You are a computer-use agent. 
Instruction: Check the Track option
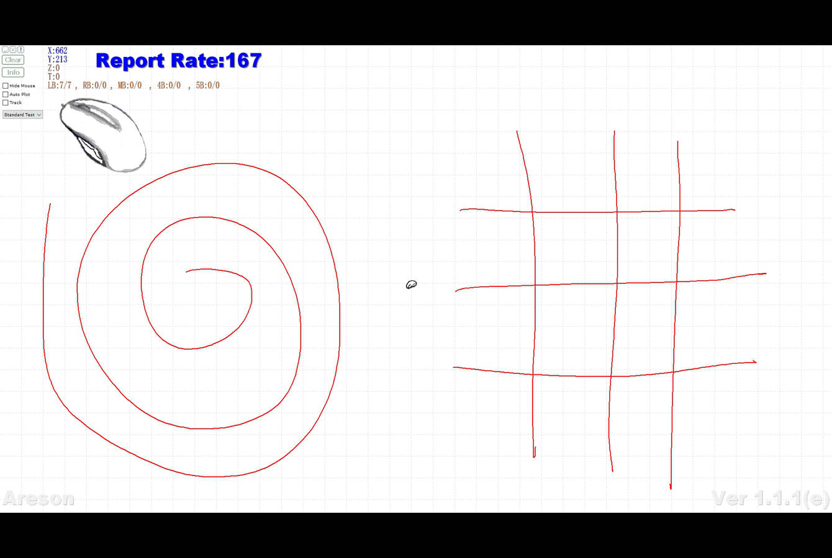(x=6, y=102)
